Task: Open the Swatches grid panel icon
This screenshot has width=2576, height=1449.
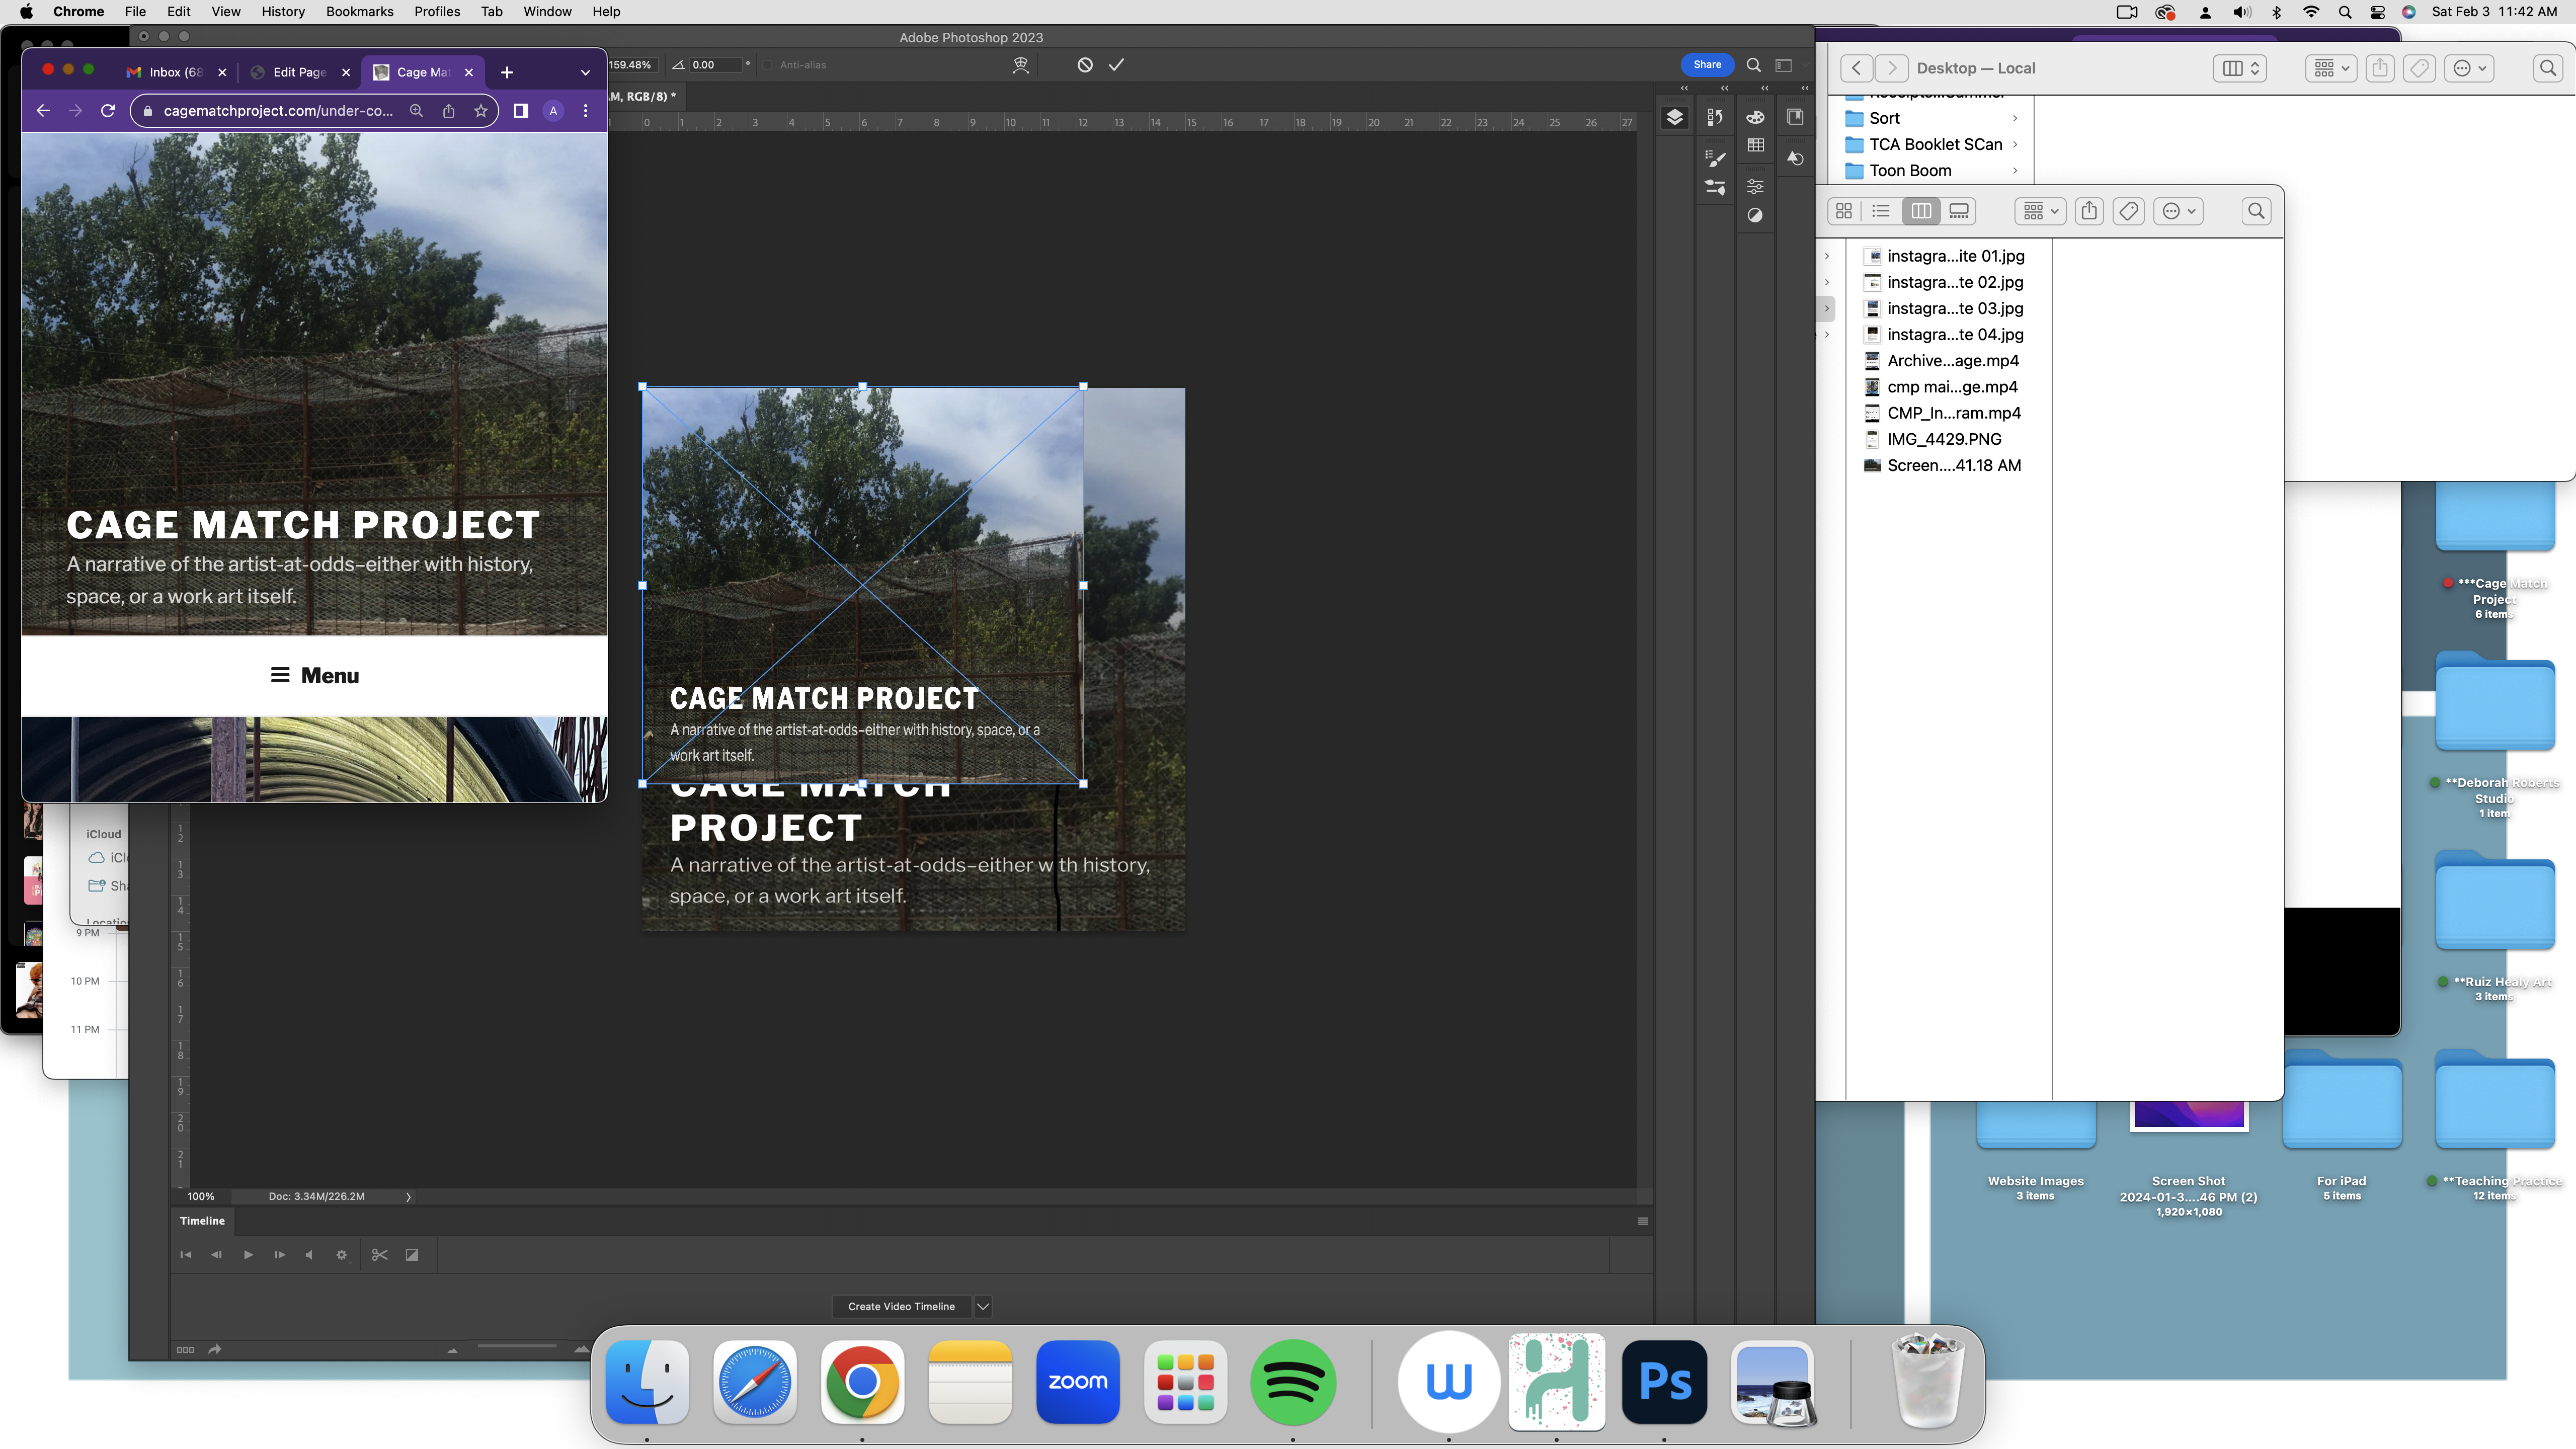Action: [x=1755, y=146]
